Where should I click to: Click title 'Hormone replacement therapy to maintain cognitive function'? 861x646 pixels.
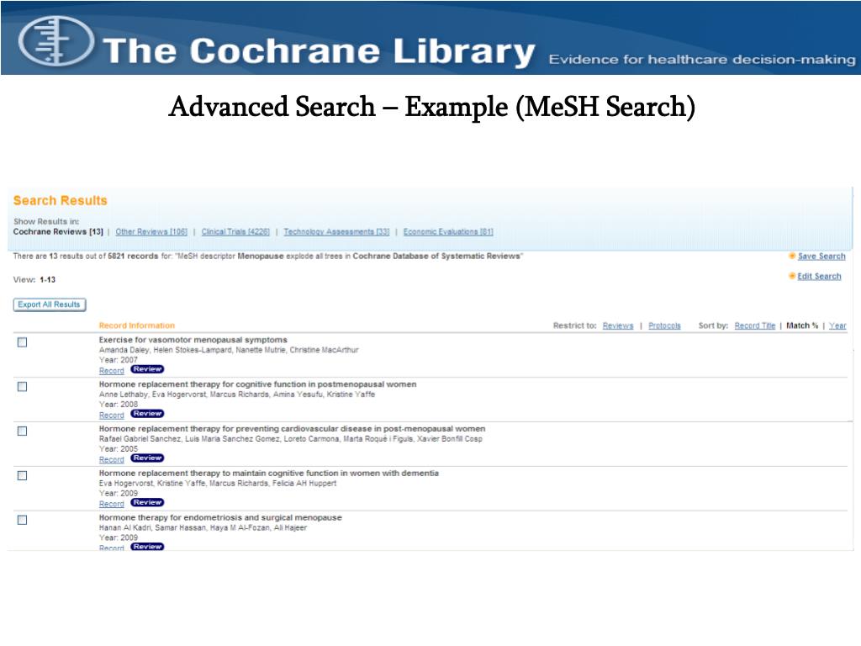[x=268, y=474]
